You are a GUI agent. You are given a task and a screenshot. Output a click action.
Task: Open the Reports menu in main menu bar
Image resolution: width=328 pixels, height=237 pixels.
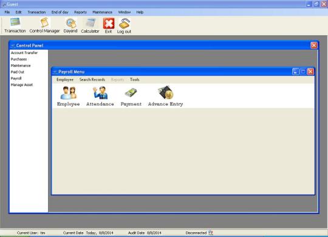click(80, 12)
